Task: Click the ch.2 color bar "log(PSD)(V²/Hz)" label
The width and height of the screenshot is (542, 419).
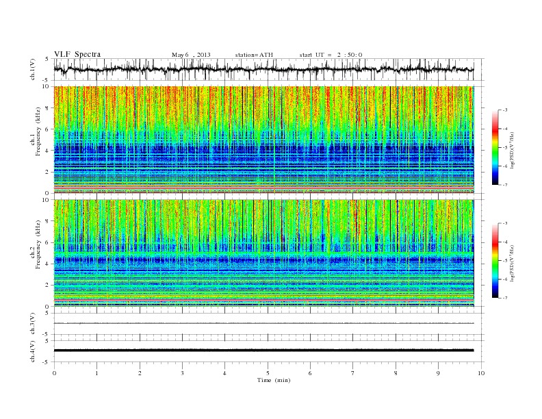Action: click(x=513, y=264)
